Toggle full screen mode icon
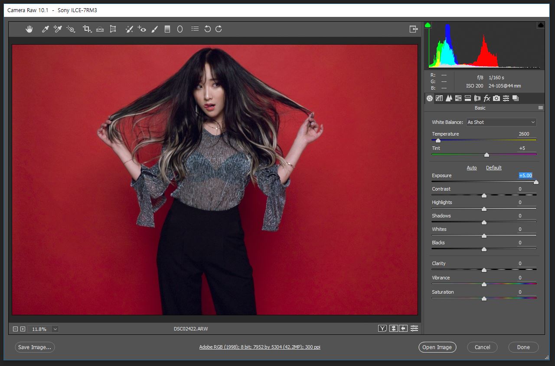The width and height of the screenshot is (555, 366). click(x=413, y=29)
